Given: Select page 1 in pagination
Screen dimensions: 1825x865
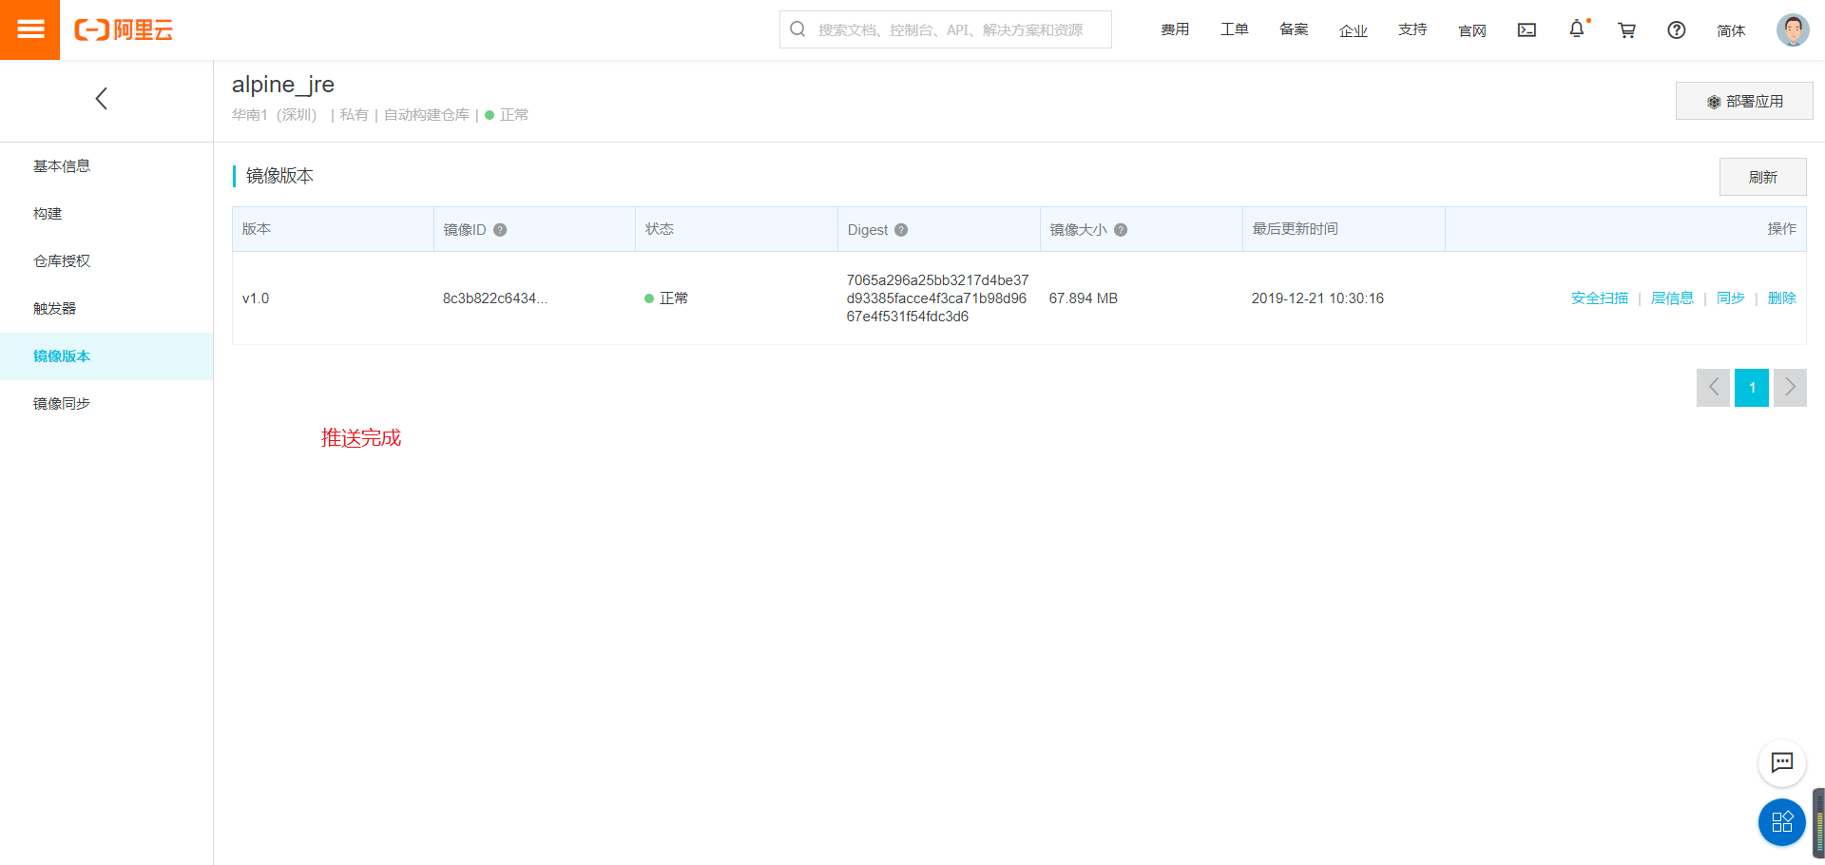Looking at the screenshot, I should [1752, 388].
